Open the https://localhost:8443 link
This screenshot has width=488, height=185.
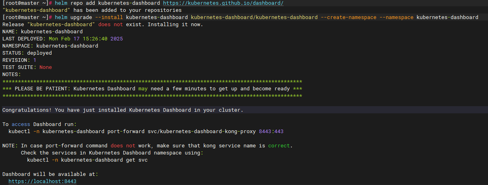pos(42,181)
